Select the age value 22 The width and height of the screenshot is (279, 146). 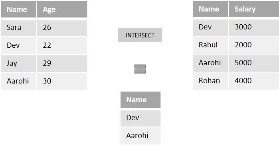[62, 46]
